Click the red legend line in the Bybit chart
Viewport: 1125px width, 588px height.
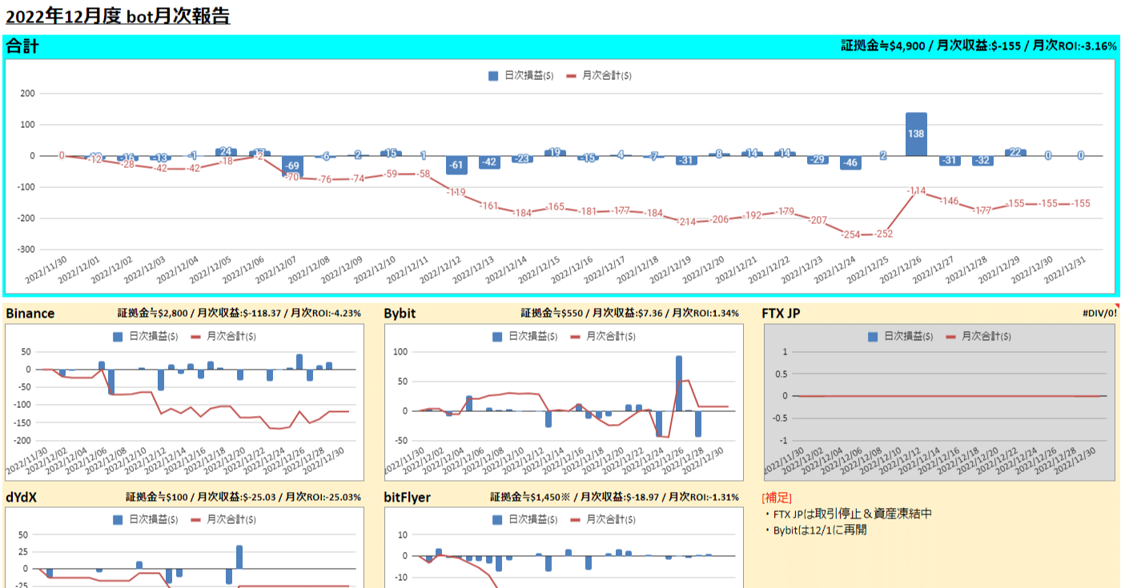click(576, 337)
